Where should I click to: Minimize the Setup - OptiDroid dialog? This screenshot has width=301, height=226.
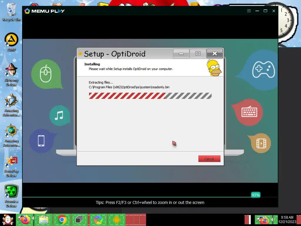(x=181, y=54)
